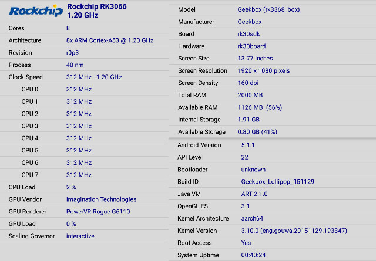The image size is (376, 261).
Task: Select Android Version value 5.1.1
Action: 248,145
